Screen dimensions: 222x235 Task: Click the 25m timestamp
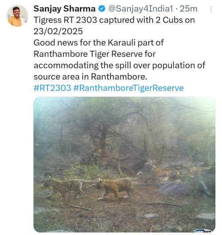click(189, 9)
